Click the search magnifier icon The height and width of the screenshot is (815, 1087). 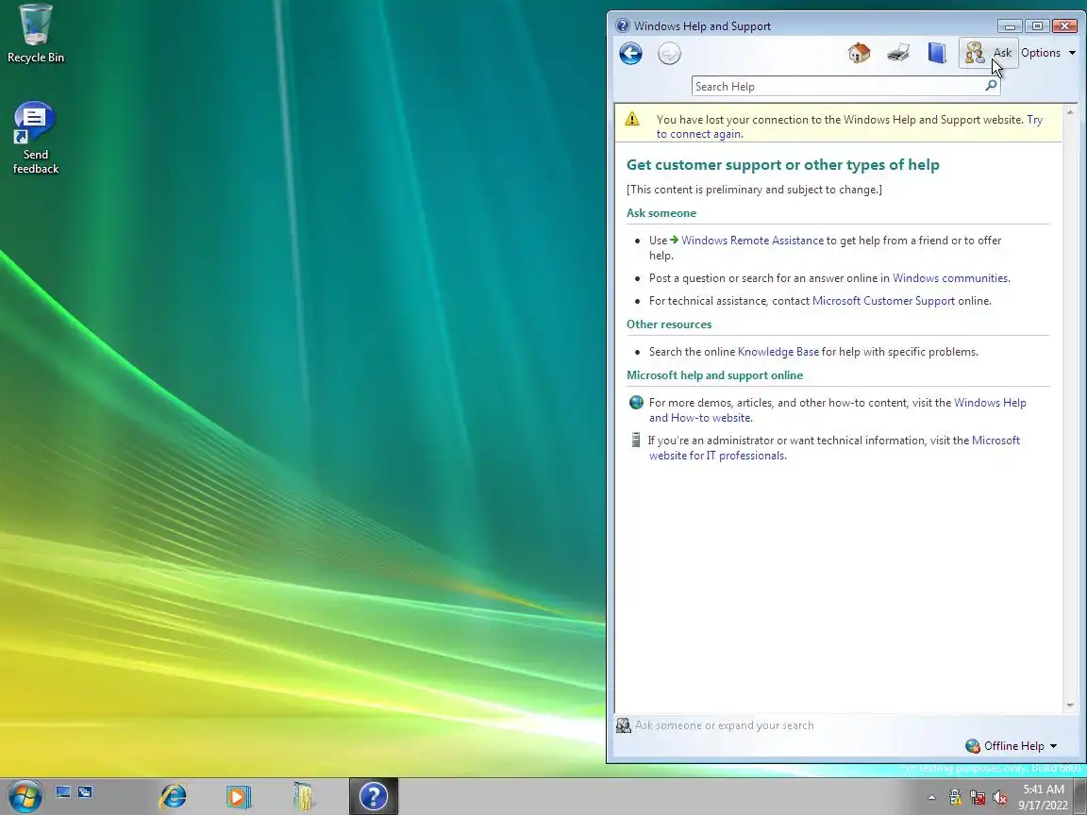click(992, 86)
